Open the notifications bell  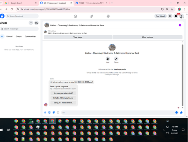(176, 16)
